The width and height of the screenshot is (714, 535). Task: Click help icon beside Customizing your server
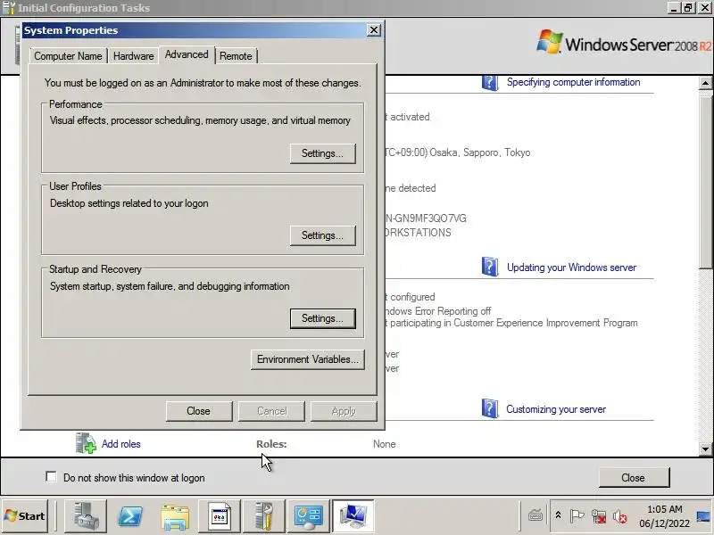pyautogui.click(x=489, y=408)
